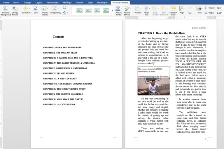
Task: Switch to the View tab
Action: click(90, 3)
